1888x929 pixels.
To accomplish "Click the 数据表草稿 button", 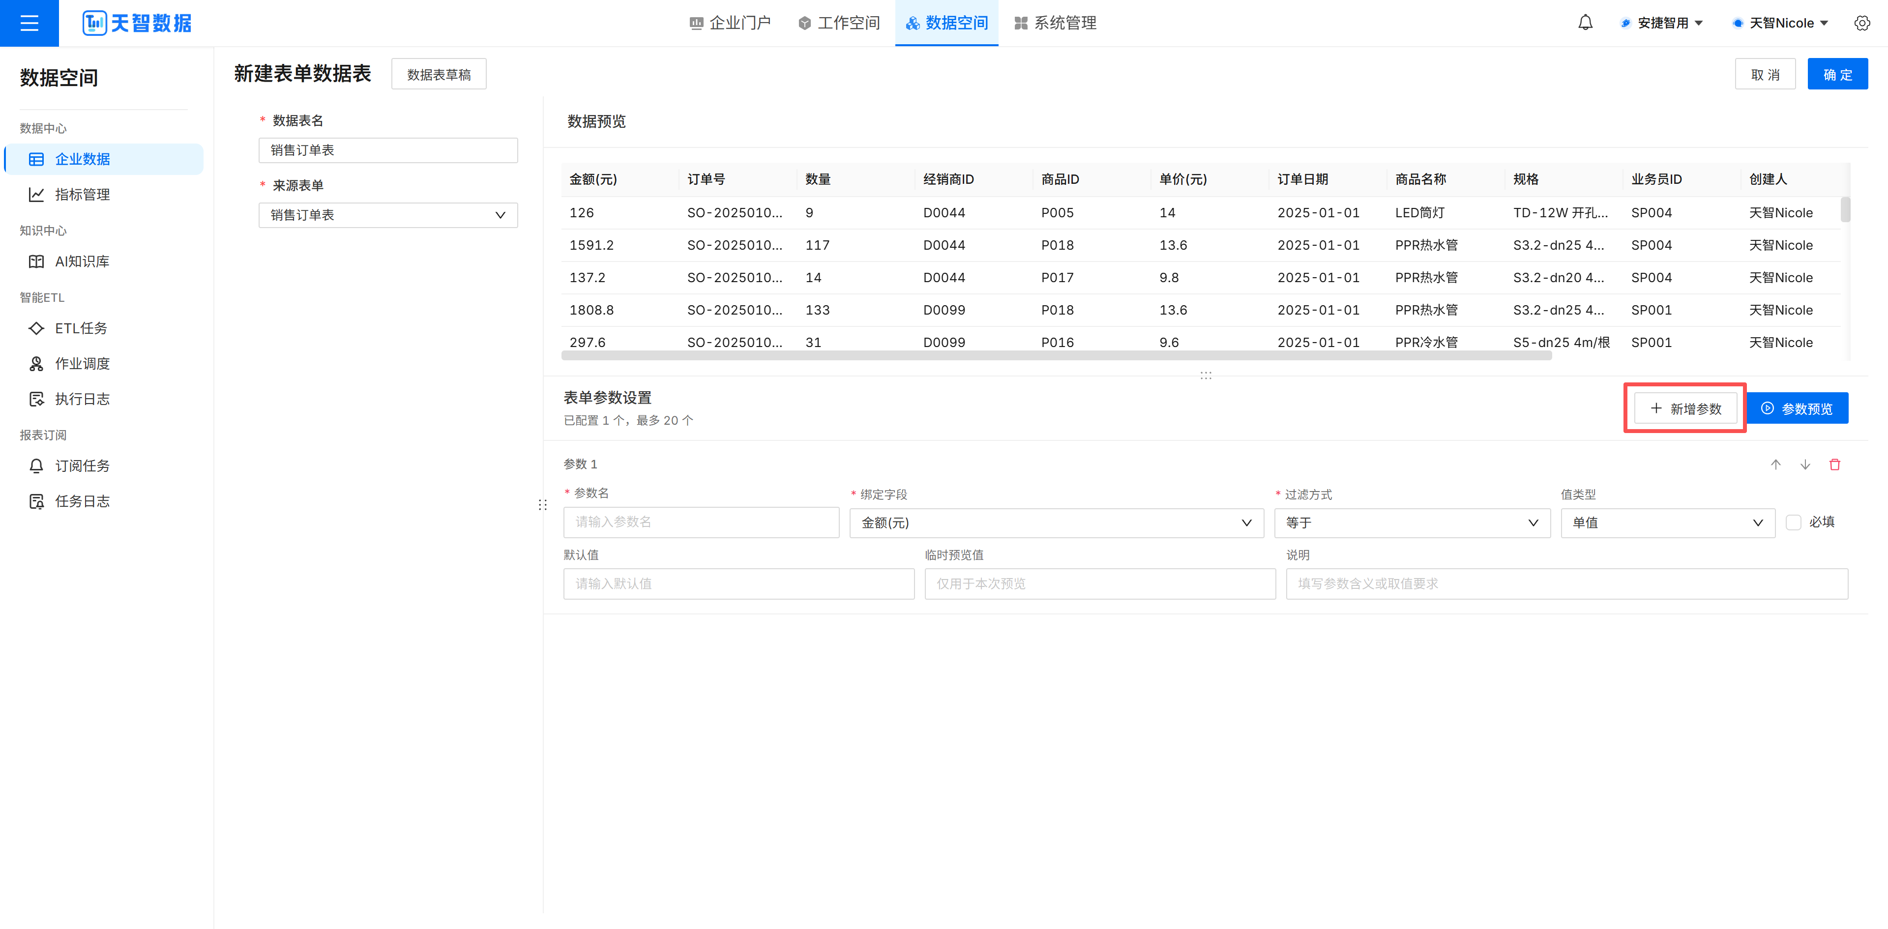I will pyautogui.click(x=439, y=74).
